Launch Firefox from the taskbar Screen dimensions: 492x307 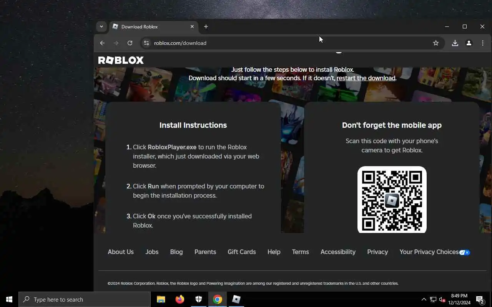pos(180,299)
